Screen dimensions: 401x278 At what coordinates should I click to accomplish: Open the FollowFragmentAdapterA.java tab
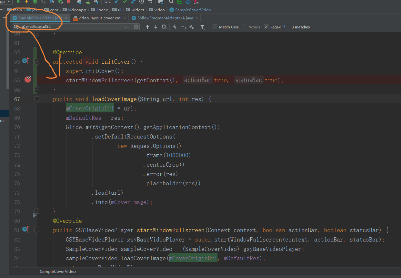point(165,18)
